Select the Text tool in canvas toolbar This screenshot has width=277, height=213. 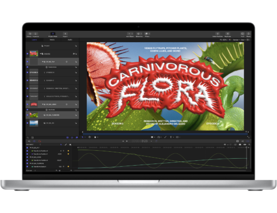172,137
